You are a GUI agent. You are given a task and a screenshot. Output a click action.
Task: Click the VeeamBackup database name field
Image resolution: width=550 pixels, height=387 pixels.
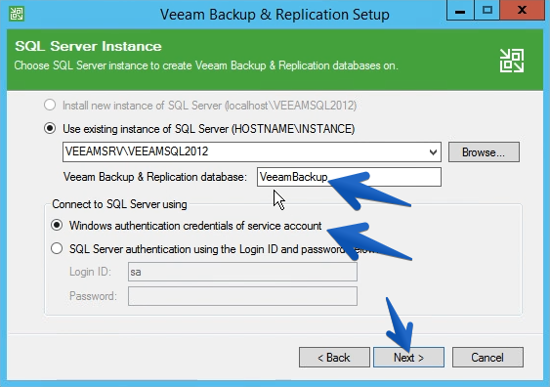pyautogui.click(x=349, y=177)
